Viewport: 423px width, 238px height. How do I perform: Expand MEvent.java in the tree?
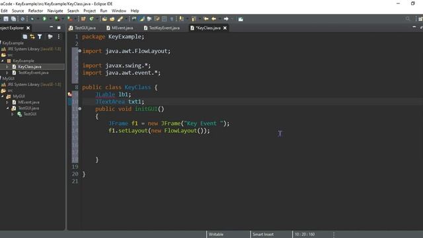tap(7, 102)
